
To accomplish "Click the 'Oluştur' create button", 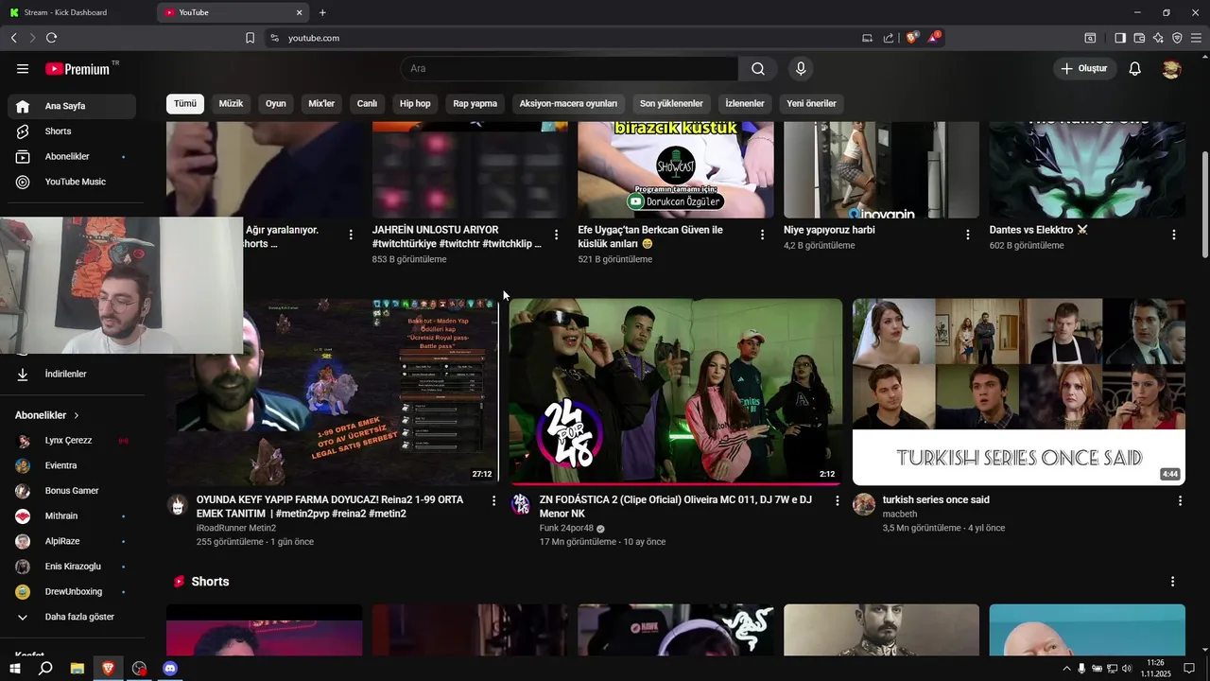I will tap(1084, 69).
